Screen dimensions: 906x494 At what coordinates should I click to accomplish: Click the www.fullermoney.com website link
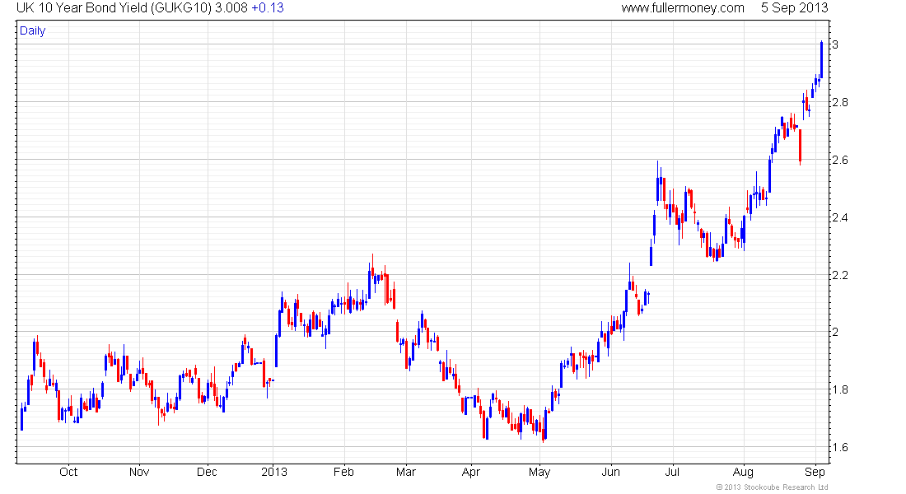[x=683, y=8]
